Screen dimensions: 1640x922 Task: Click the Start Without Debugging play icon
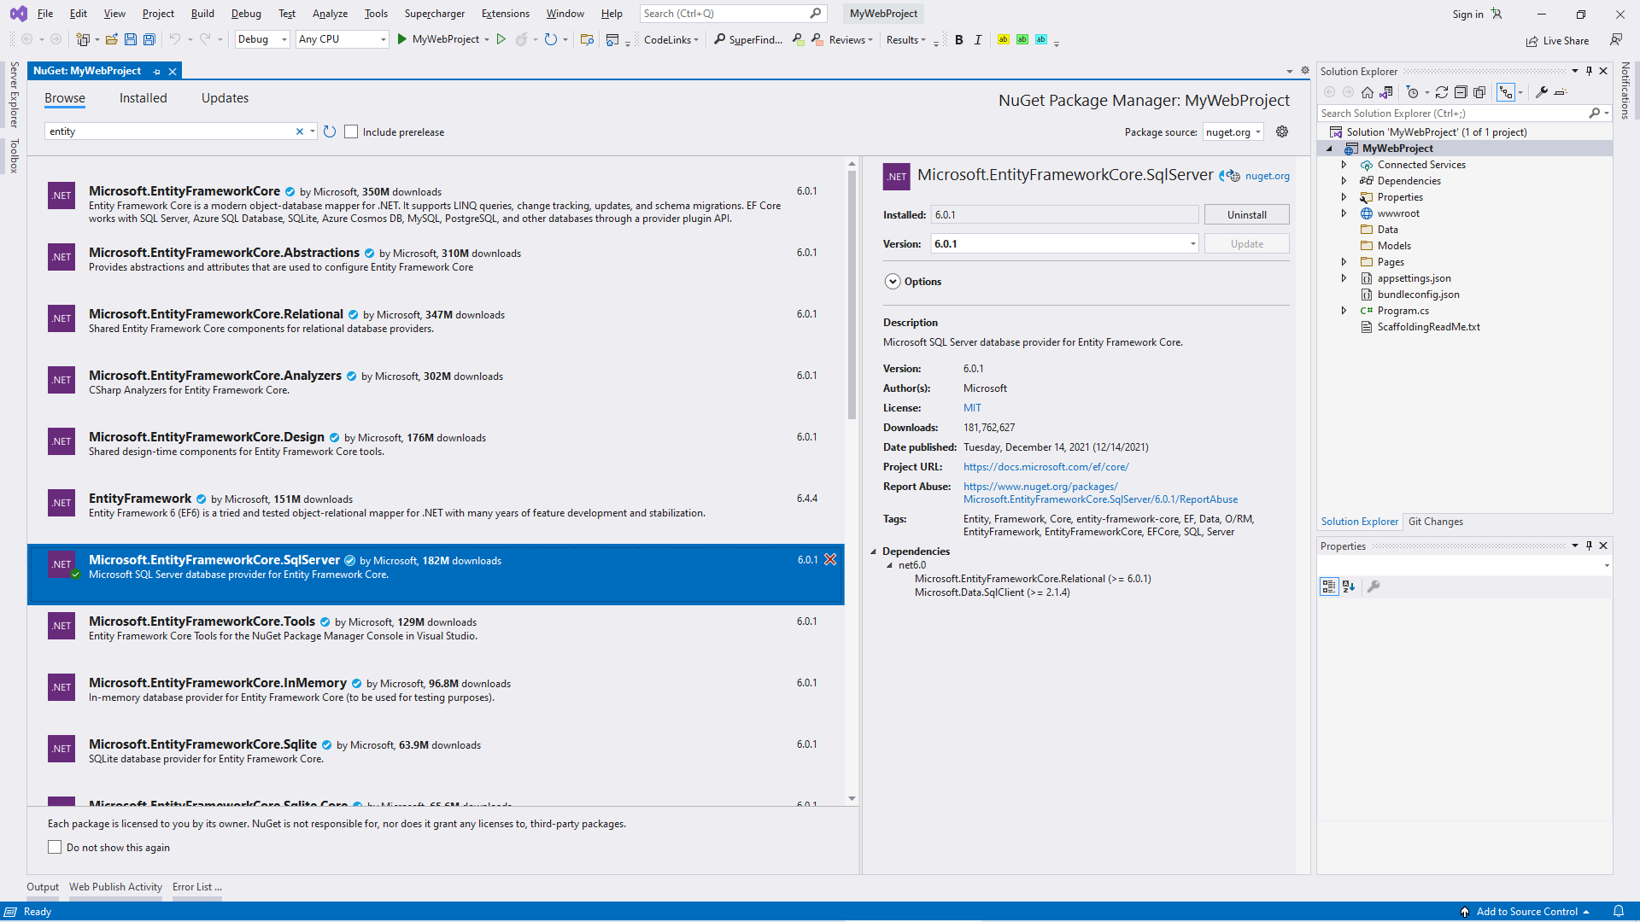pos(501,39)
